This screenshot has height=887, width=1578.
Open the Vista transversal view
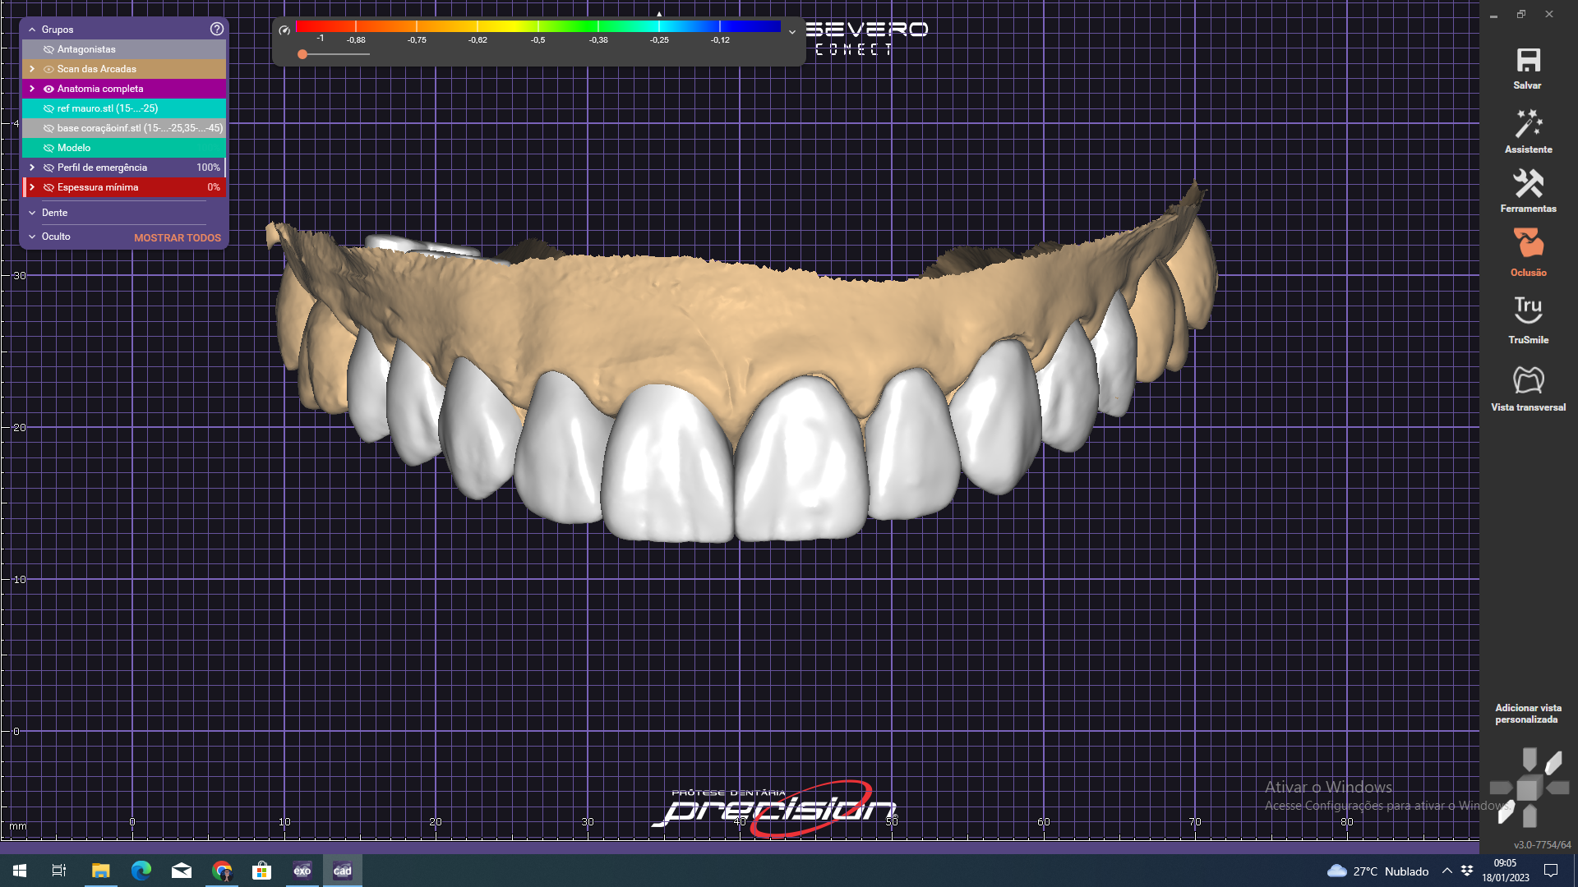point(1528,380)
